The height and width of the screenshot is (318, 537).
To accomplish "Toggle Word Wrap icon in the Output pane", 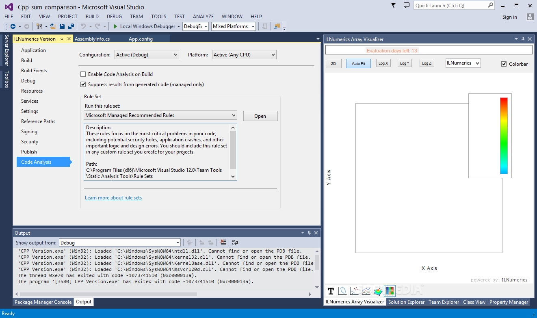I will tap(235, 242).
